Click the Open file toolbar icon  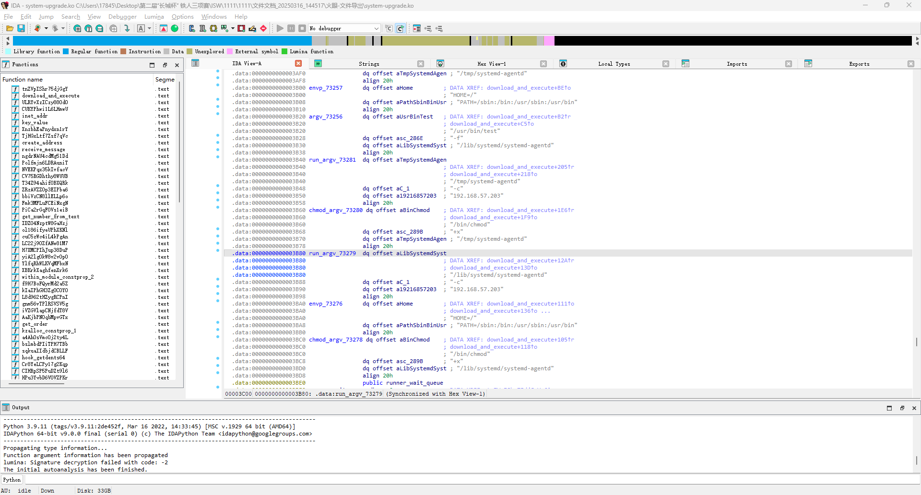tap(10, 28)
